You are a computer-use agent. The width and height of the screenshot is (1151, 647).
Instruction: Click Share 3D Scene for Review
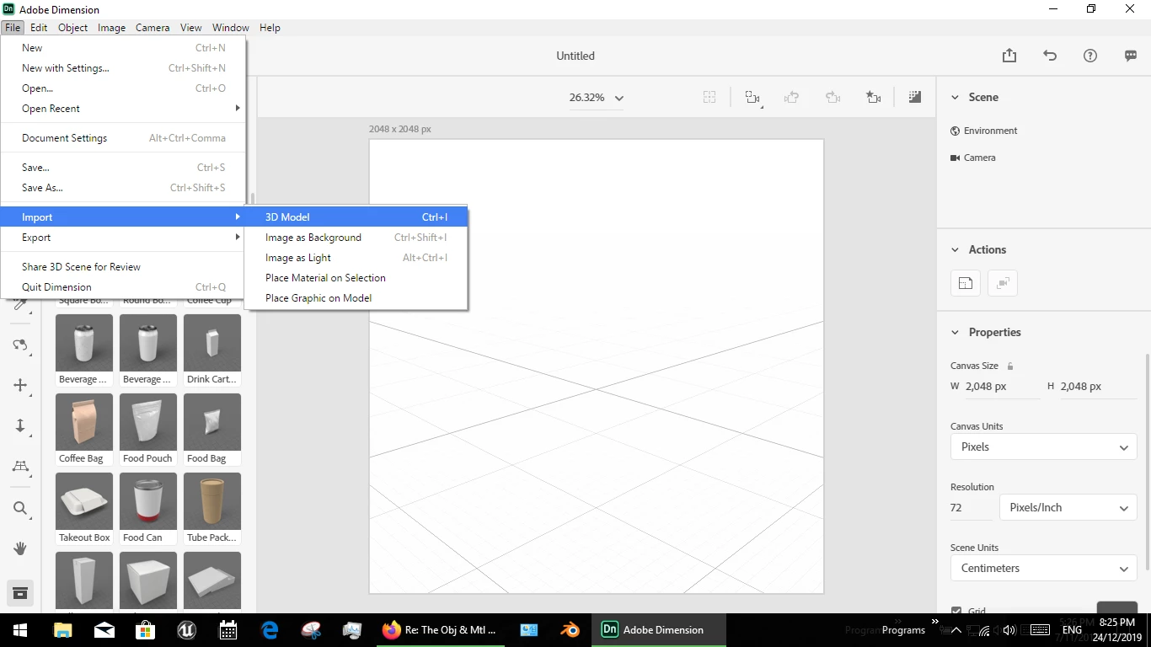(x=123, y=267)
